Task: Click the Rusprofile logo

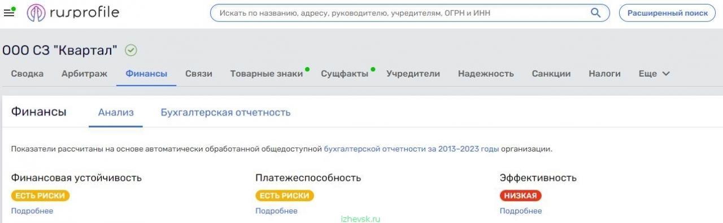Action: click(x=73, y=12)
